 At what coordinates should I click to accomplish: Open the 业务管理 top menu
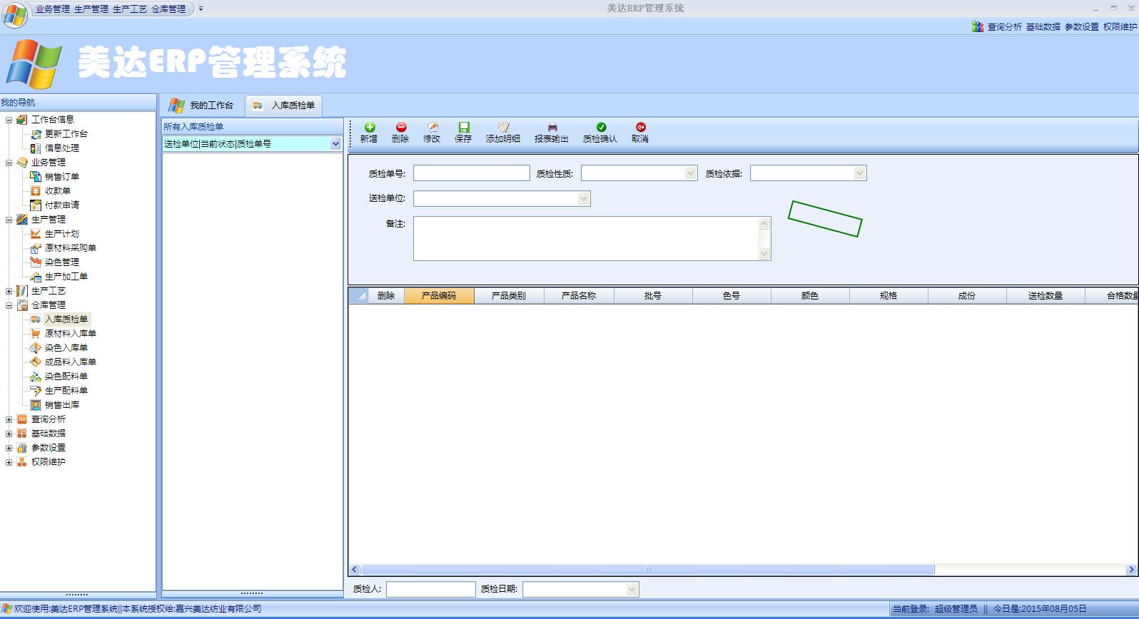point(53,9)
